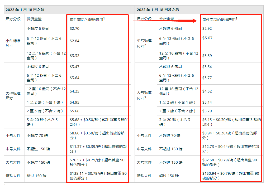The image size is (266, 185).
Task: Click the $4.25 fee cell
Action: click(x=98, y=91)
